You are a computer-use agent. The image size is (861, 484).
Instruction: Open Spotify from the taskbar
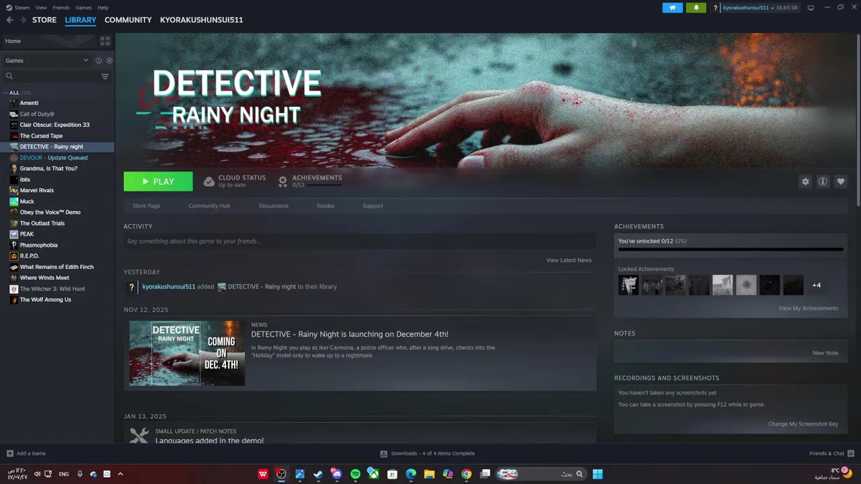tap(355, 474)
